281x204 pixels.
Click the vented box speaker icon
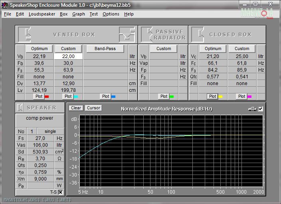pyautogui.click(x=24, y=35)
